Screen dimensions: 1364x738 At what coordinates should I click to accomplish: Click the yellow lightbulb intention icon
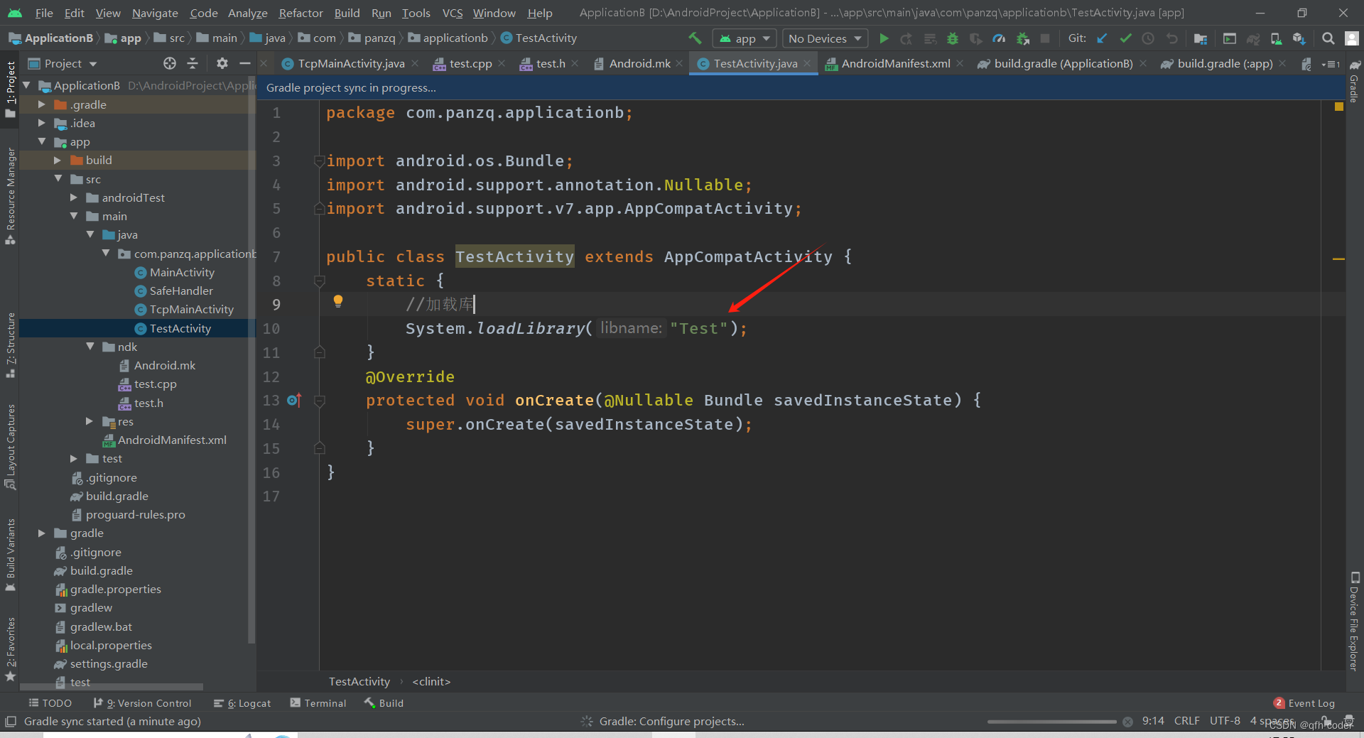338,301
